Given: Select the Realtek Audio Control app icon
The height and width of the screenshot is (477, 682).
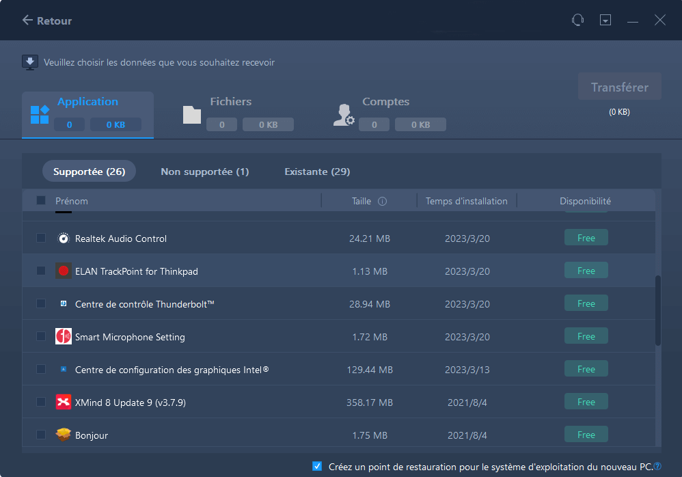Looking at the screenshot, I should tap(63, 237).
